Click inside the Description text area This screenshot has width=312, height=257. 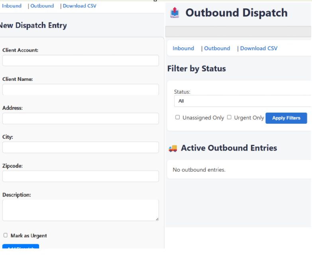[80, 210]
